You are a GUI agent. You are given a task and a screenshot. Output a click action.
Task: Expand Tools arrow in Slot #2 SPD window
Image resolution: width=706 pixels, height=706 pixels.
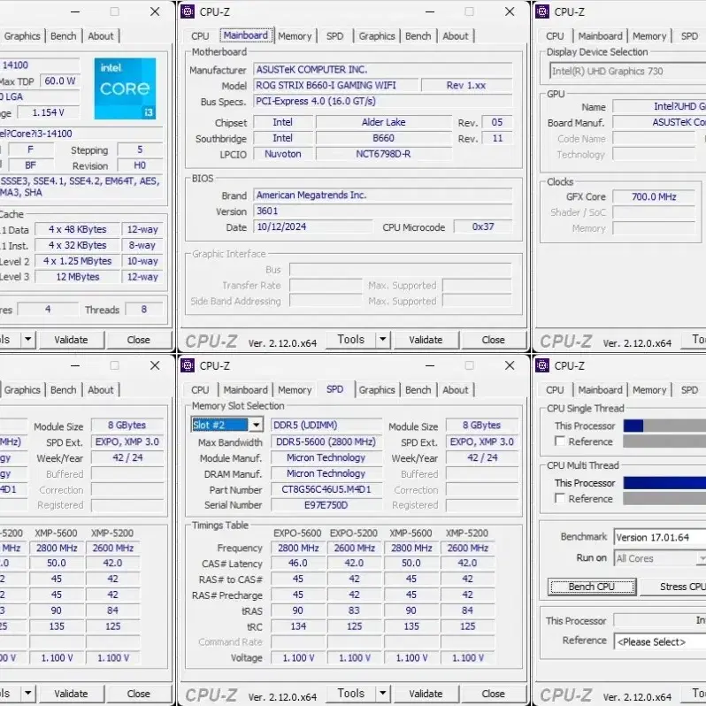(x=383, y=694)
